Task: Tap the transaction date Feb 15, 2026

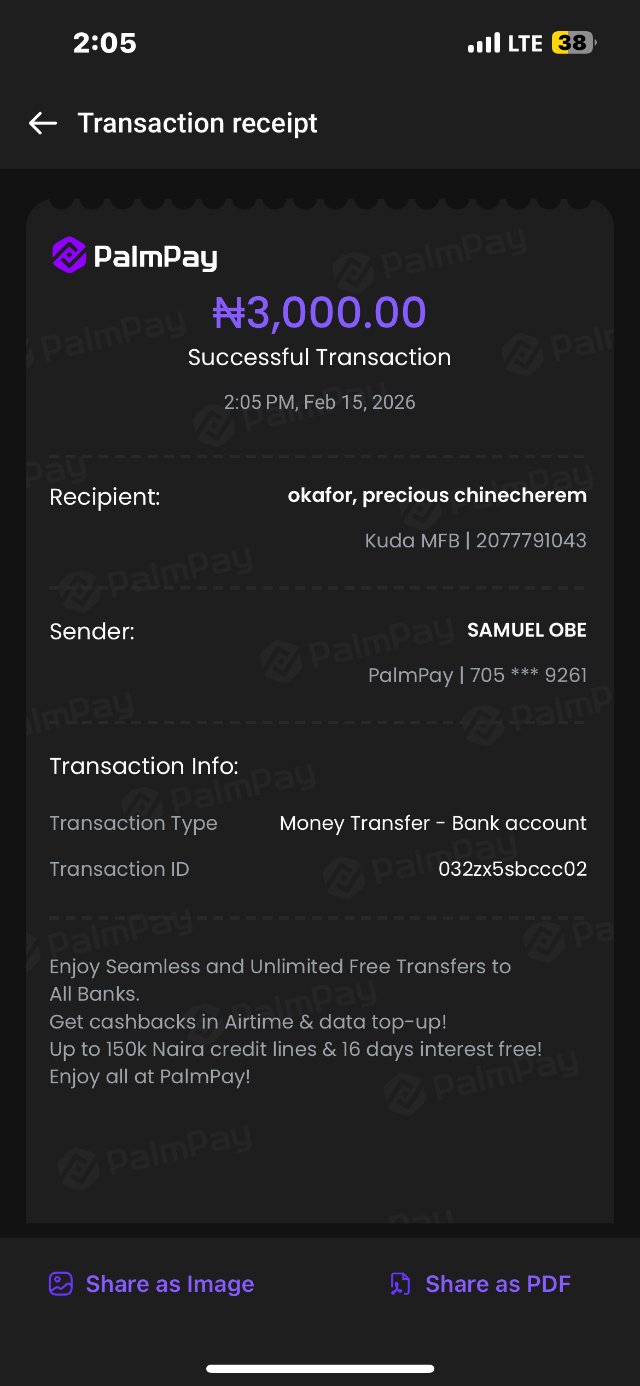Action: click(x=359, y=402)
